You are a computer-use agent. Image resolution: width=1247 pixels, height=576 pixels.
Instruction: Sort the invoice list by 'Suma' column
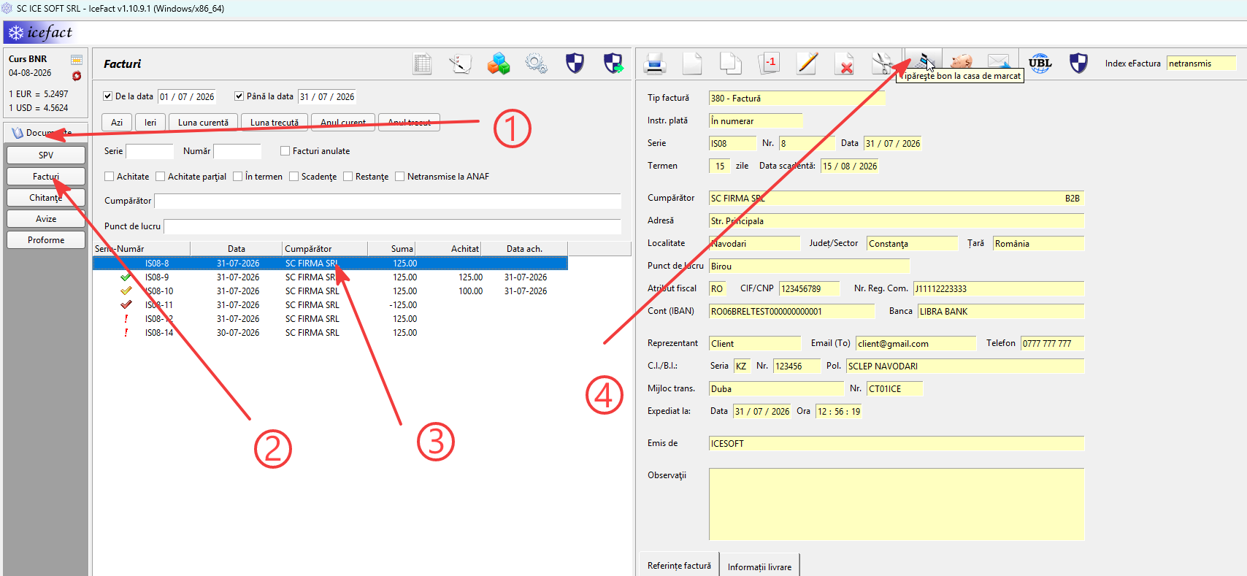click(x=391, y=249)
